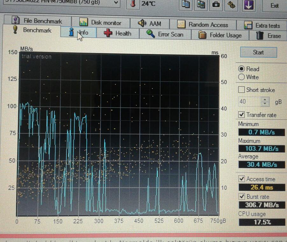Click the Exit button
This screenshot has height=242, width=287.
click(x=274, y=6)
